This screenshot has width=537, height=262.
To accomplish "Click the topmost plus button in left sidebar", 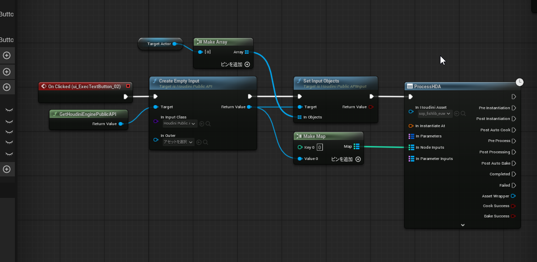I will point(7,55).
